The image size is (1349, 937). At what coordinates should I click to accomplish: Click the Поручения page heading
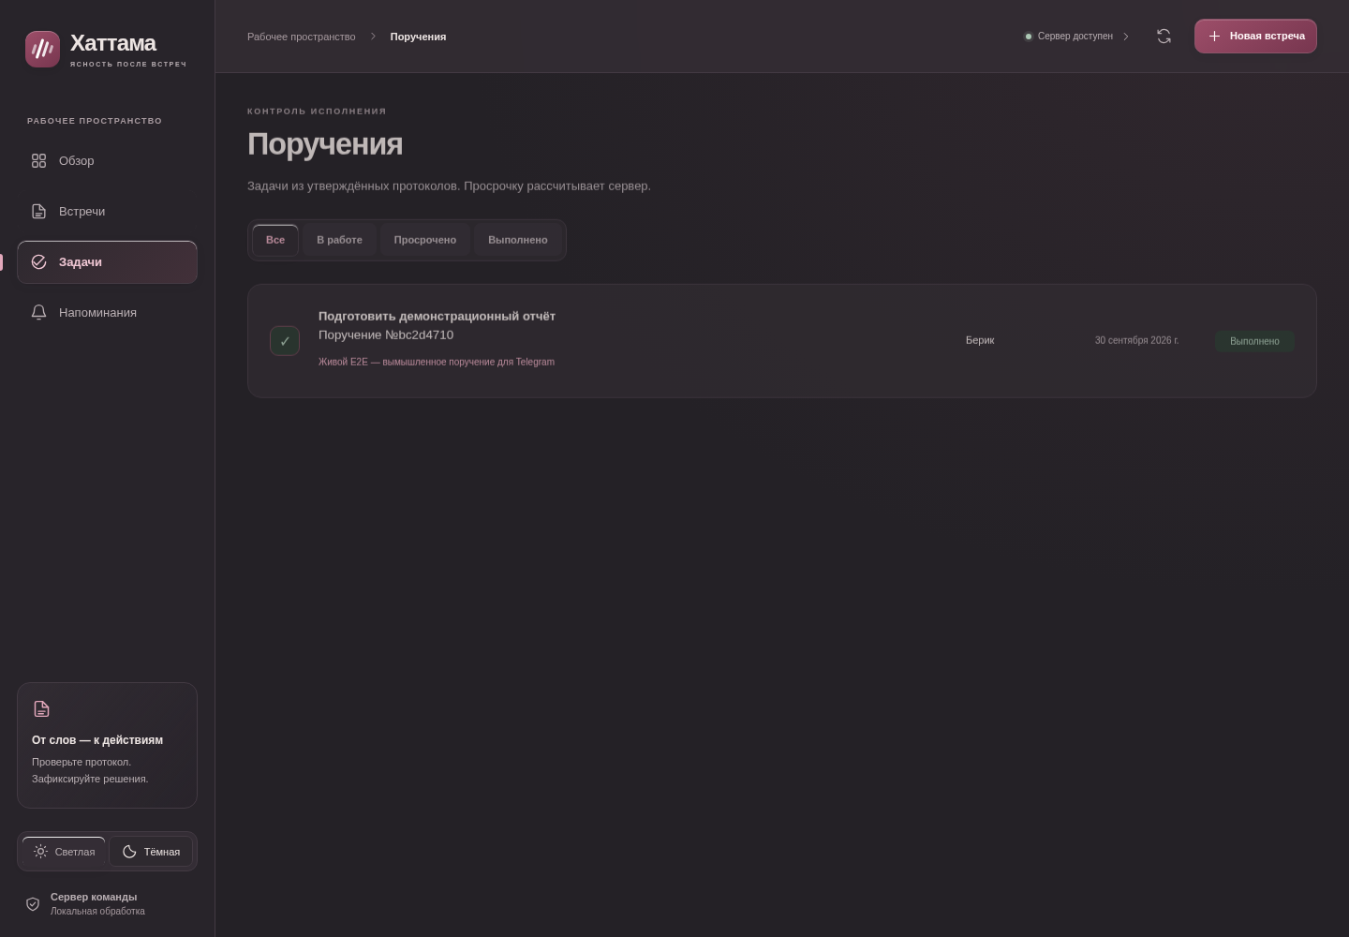click(325, 144)
